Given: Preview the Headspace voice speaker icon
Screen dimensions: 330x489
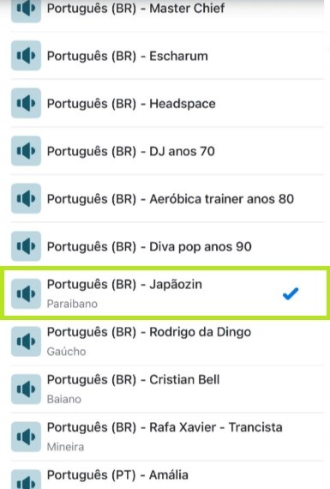Looking at the screenshot, I should click(x=26, y=103).
